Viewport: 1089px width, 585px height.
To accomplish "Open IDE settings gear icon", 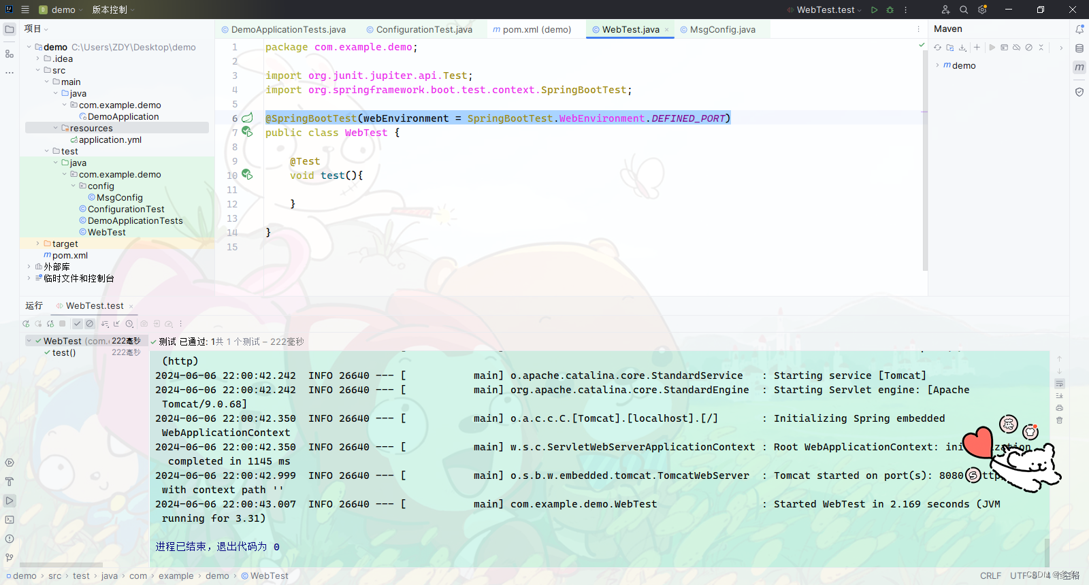I will 982,10.
